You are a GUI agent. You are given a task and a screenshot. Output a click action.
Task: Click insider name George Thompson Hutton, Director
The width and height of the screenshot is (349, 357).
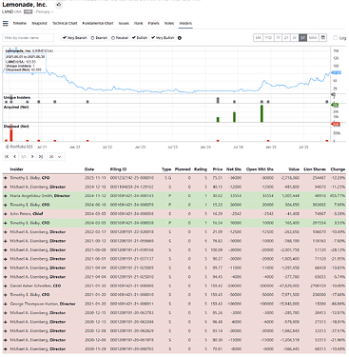[43, 304]
